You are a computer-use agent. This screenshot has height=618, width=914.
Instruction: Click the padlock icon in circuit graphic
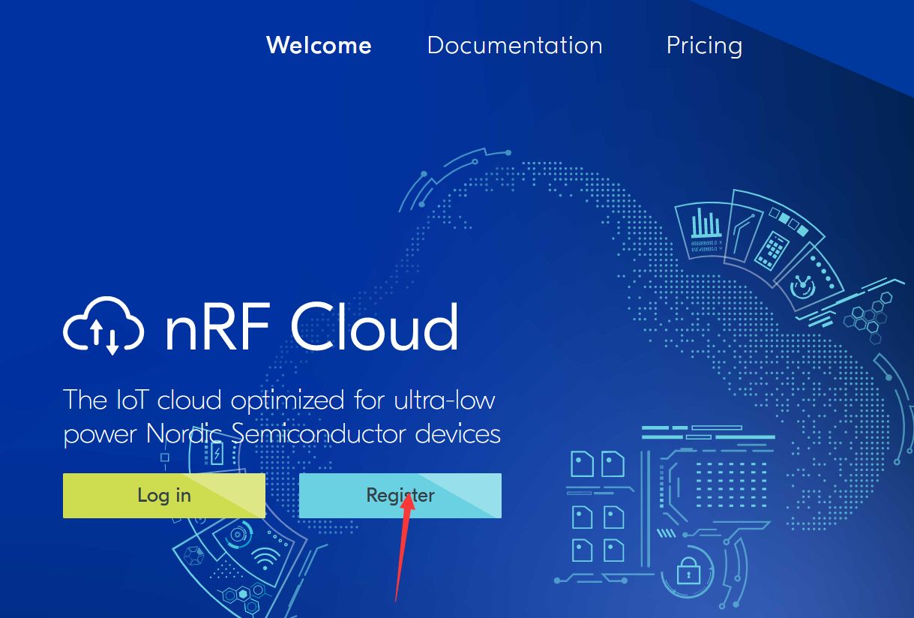pos(688,573)
